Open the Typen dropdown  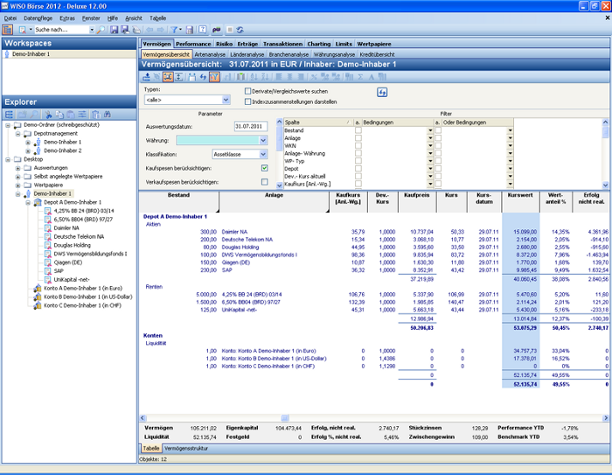pos(226,100)
